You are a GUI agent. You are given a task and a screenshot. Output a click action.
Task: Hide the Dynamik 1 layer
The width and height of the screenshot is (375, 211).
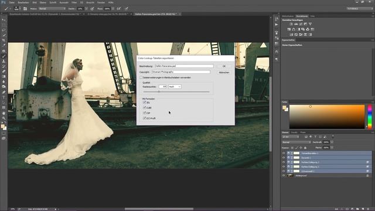(284, 158)
